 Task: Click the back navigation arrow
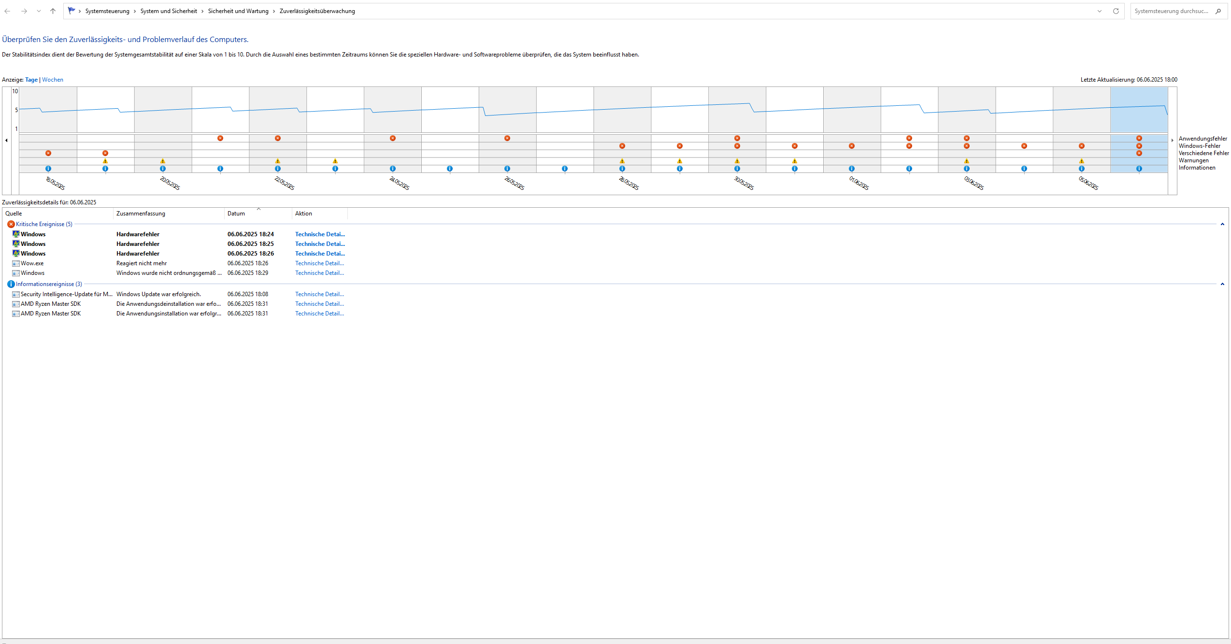(7, 11)
